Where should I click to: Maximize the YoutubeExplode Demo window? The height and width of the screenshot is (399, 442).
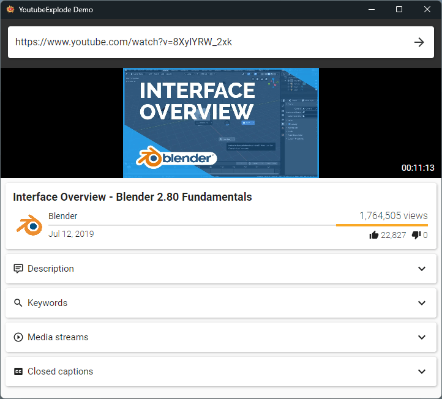click(399, 10)
